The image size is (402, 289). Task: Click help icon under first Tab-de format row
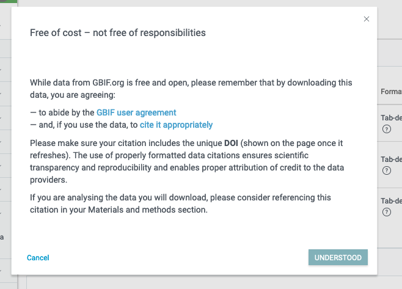point(386,129)
